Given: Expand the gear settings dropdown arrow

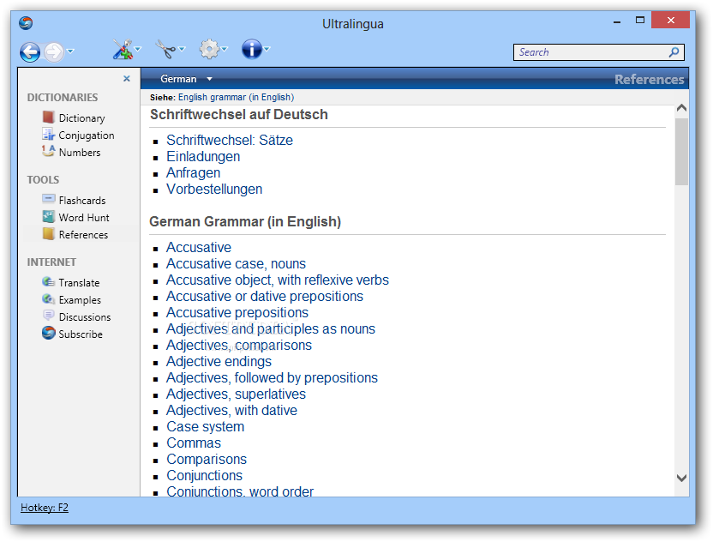Looking at the screenshot, I should 225,49.
